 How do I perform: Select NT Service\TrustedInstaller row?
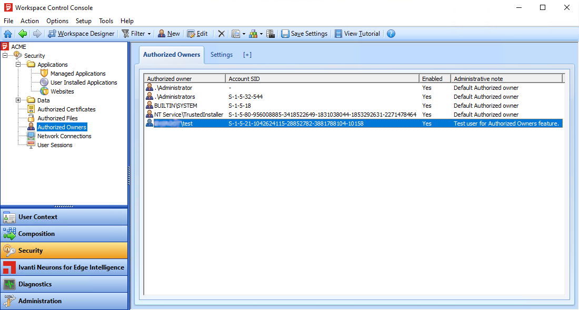click(x=354, y=115)
